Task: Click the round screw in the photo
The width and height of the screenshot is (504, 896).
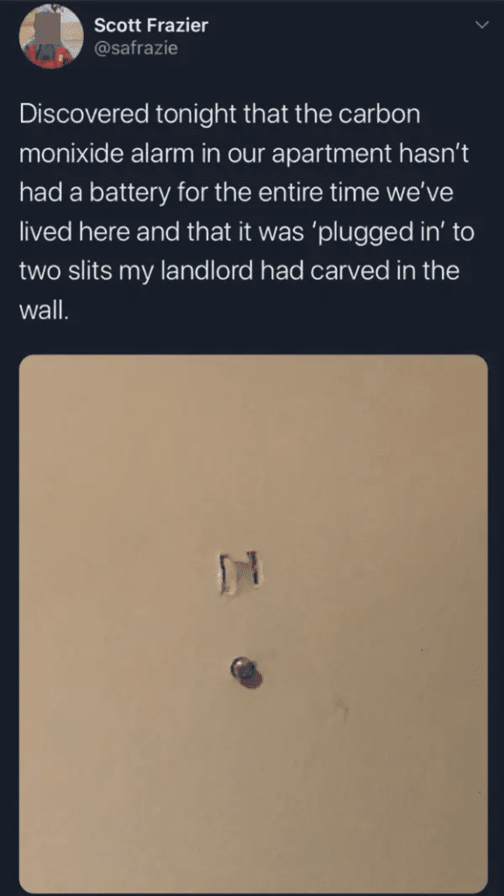Action: point(246,672)
